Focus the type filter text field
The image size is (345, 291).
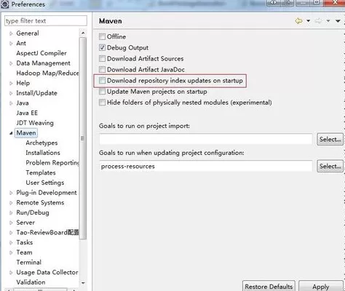point(46,21)
